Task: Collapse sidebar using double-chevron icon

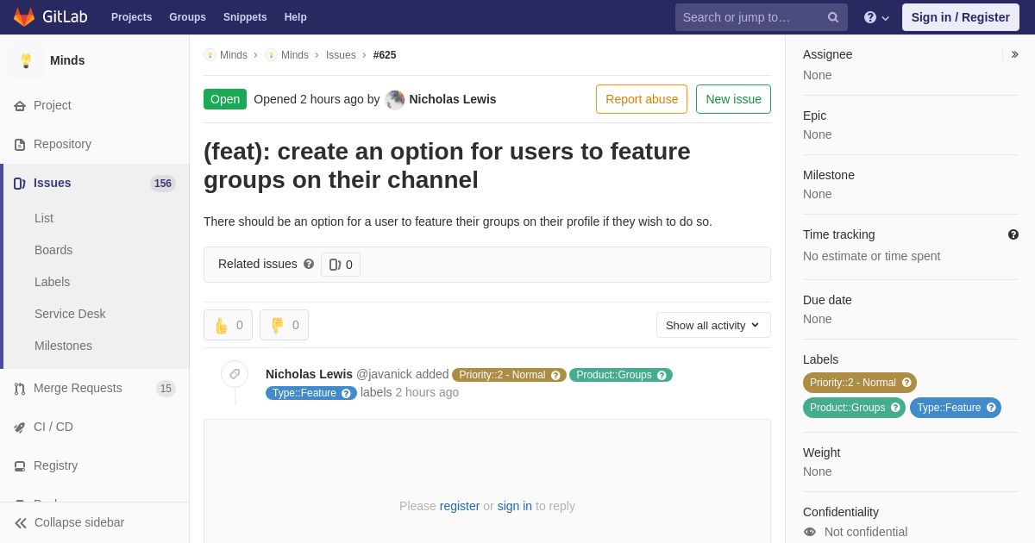Action: (x=21, y=523)
